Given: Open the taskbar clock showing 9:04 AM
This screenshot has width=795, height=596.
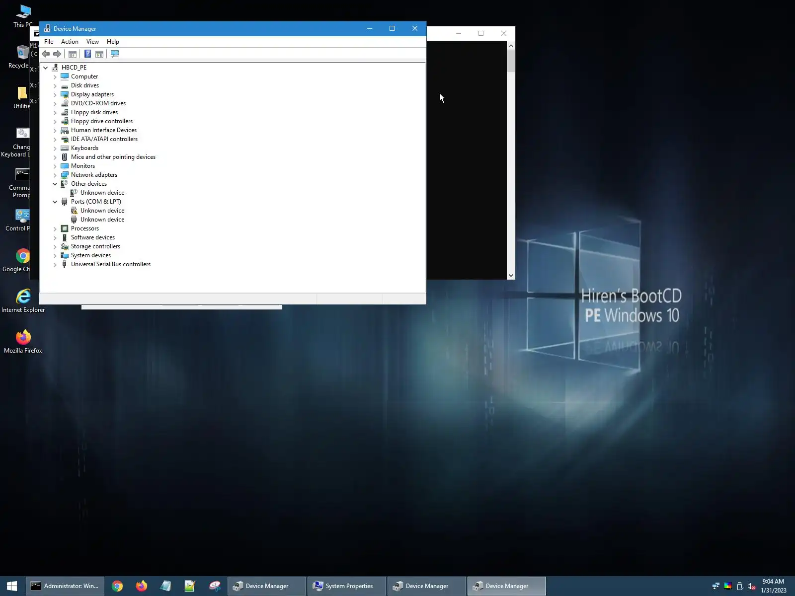Looking at the screenshot, I should coord(774,586).
